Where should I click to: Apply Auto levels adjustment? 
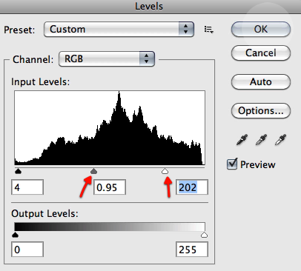[x=261, y=81]
